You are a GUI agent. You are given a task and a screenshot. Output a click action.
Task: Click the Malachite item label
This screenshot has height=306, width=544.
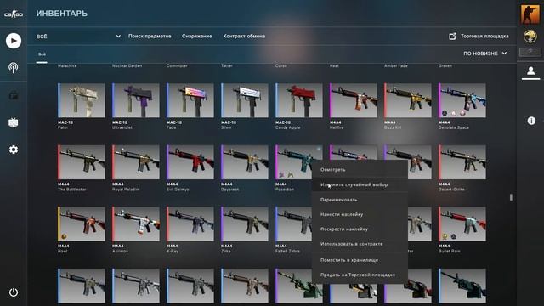[x=67, y=65]
